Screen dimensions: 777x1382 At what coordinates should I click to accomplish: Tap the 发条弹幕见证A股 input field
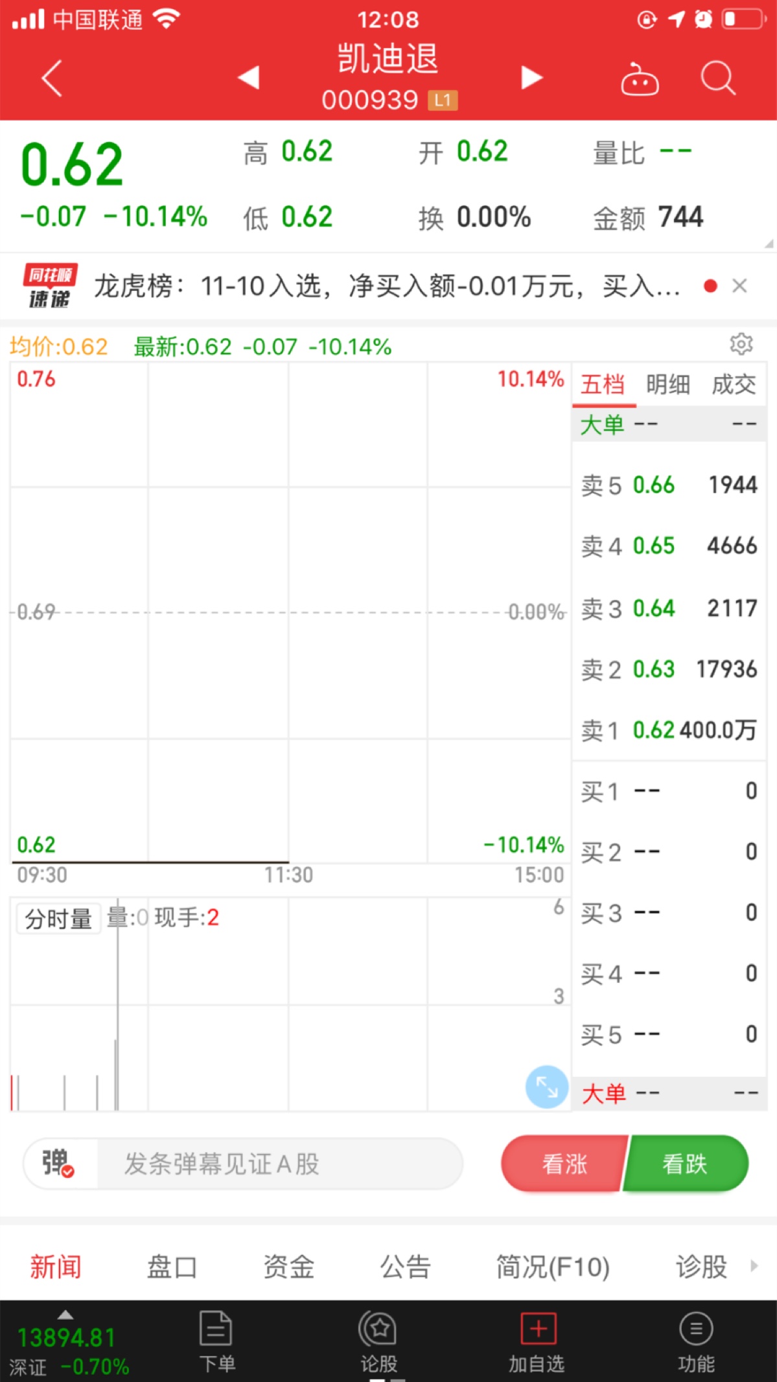point(279,1164)
